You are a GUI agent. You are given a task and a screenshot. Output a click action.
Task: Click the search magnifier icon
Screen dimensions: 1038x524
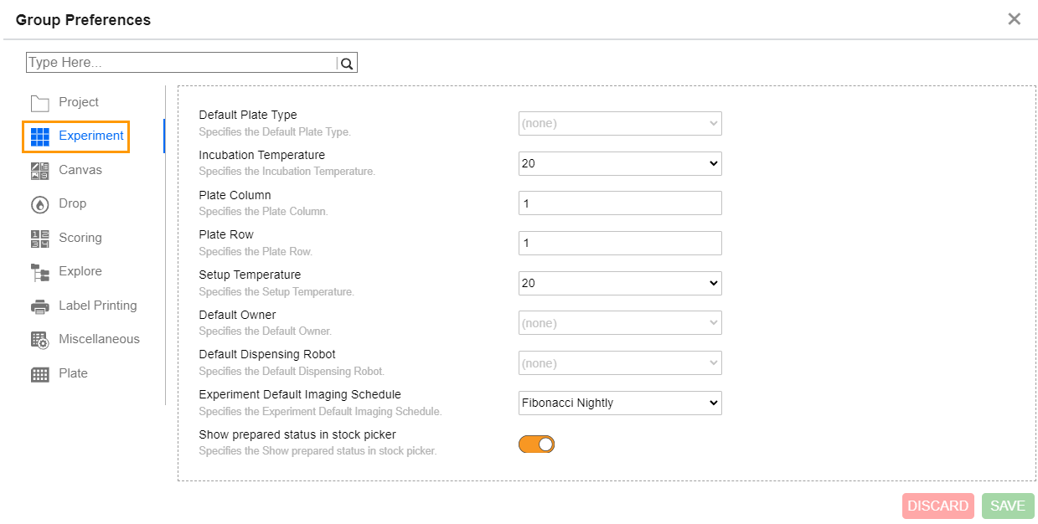point(347,63)
